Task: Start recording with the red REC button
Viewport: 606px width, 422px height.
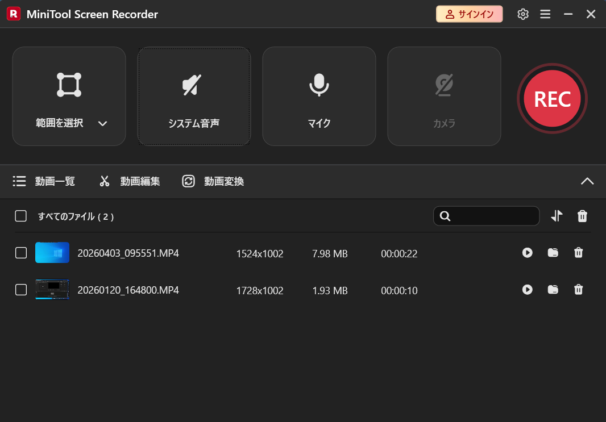Action: pyautogui.click(x=551, y=98)
